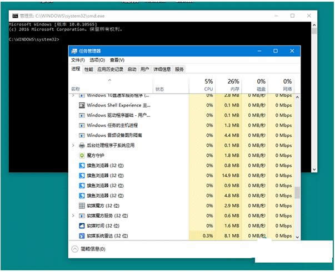Select the Windows 音频设备图形隔离 process name
Image resolution: width=335 pixels, height=272 pixels.
coord(114,135)
